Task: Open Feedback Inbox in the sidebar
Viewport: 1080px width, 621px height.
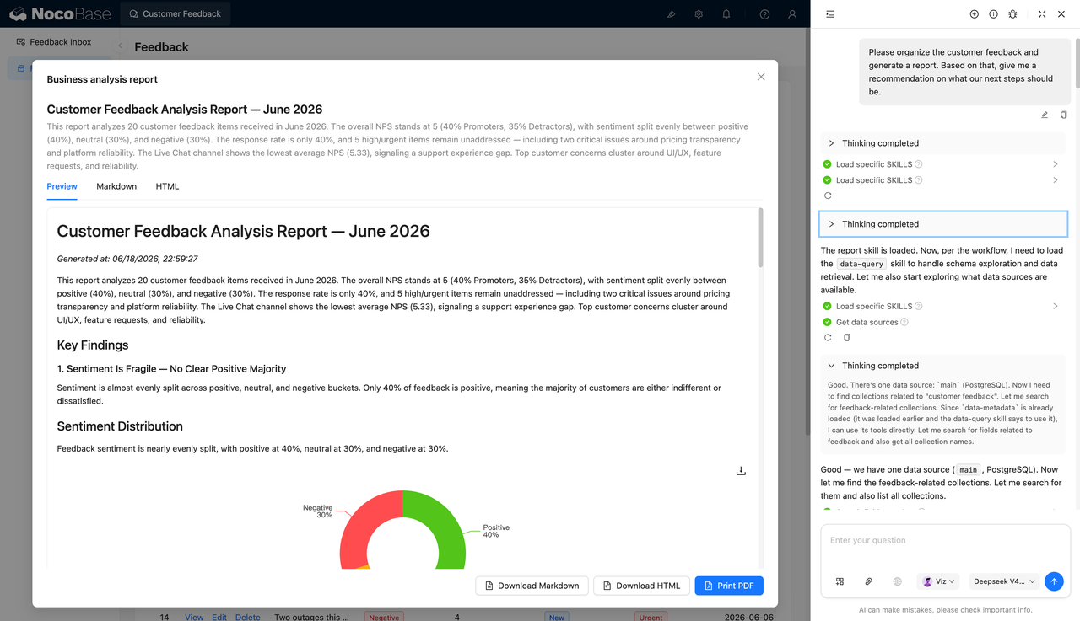Action: (61, 42)
